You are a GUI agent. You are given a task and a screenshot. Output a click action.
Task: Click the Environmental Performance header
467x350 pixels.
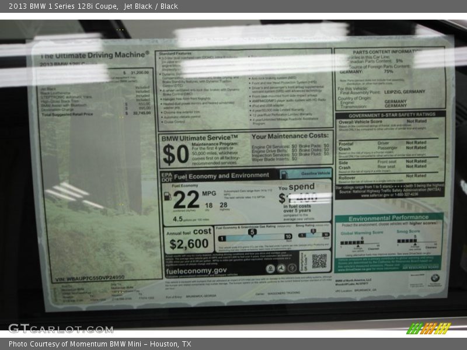[x=389, y=217]
